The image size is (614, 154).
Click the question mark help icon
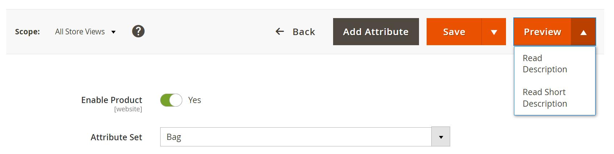coord(138,31)
